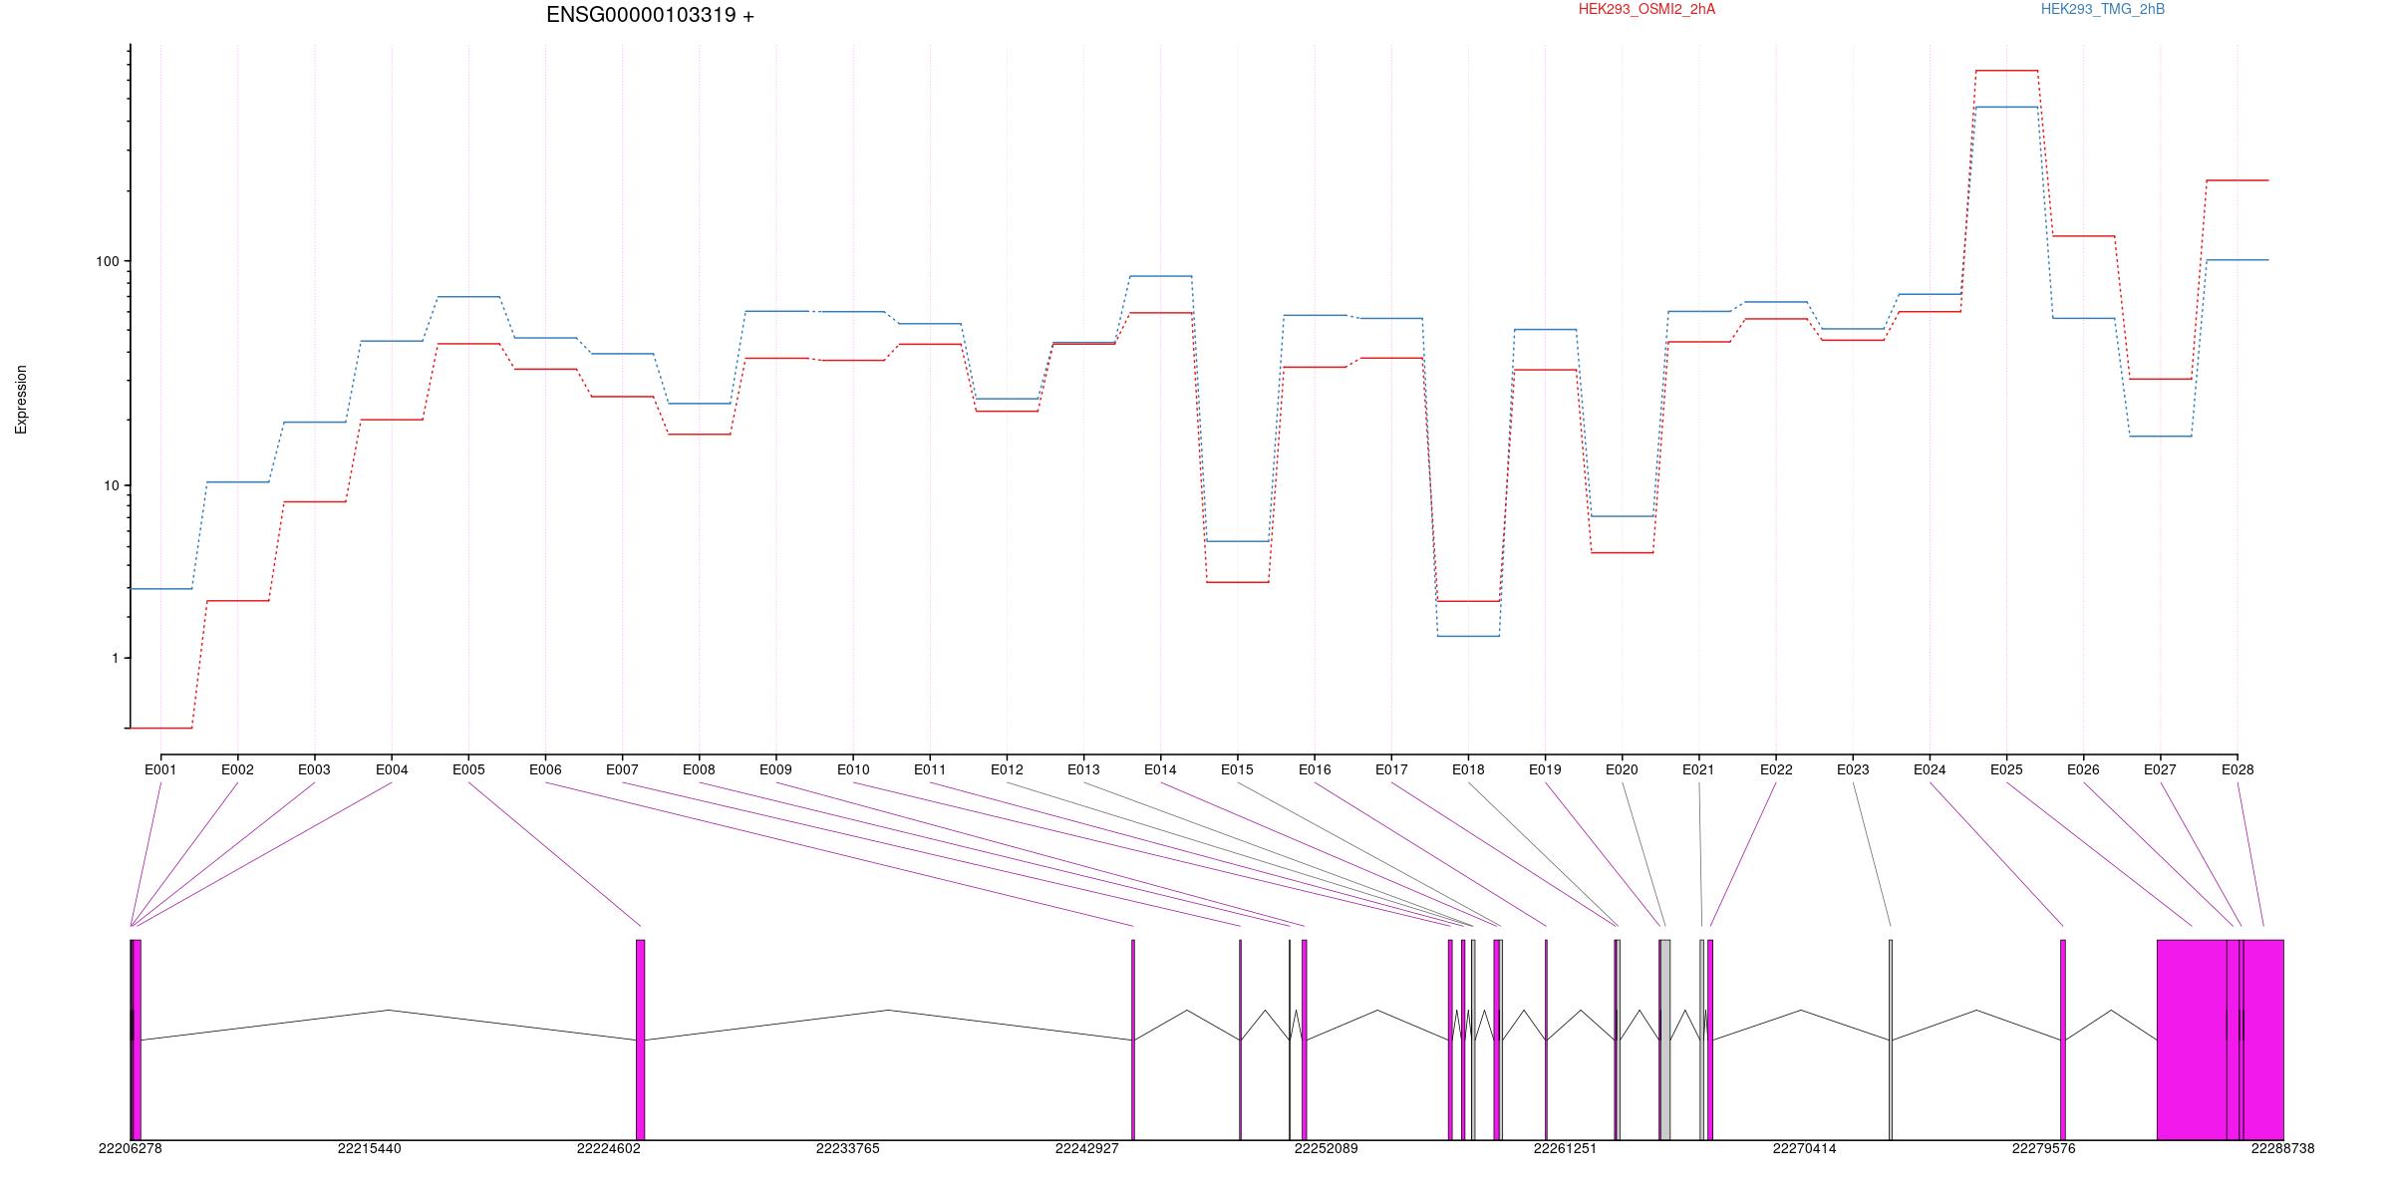
Task: Click exon label E012
Action: (1007, 769)
